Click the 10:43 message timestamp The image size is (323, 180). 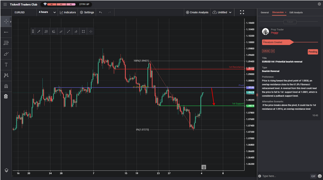coord(315,115)
